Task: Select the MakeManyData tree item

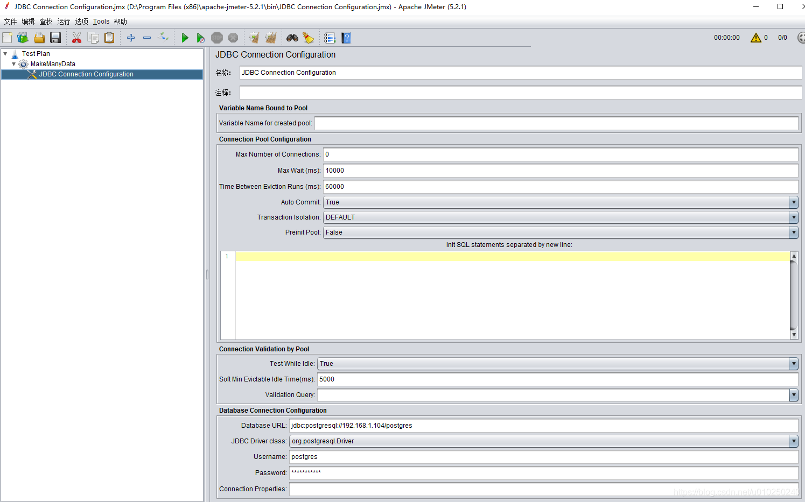Action: point(53,64)
